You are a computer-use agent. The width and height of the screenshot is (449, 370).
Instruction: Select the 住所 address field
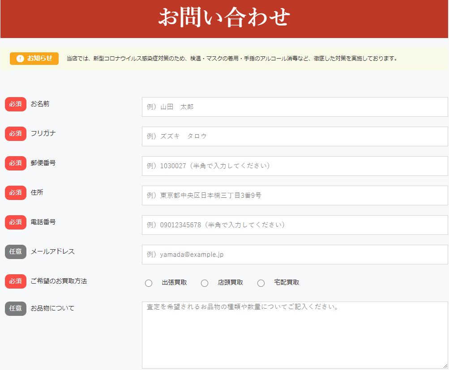295,196
